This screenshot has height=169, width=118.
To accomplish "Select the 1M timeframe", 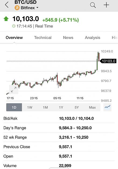I will 45,107.
